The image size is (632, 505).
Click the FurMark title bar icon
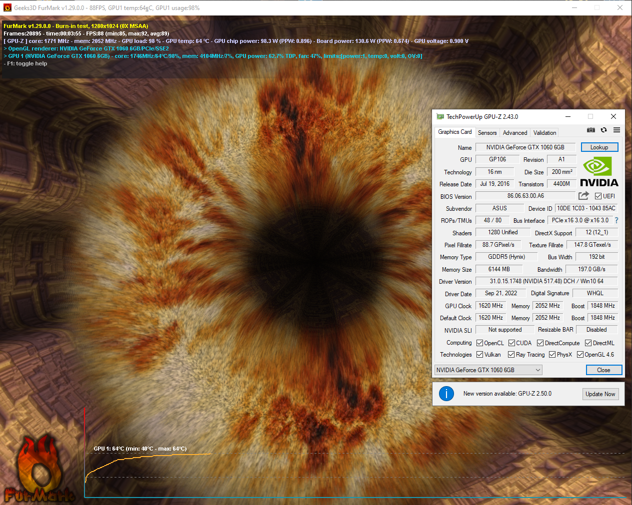click(7, 7)
